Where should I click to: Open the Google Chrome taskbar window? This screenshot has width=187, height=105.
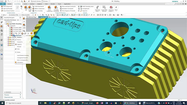[x=88, y=103]
